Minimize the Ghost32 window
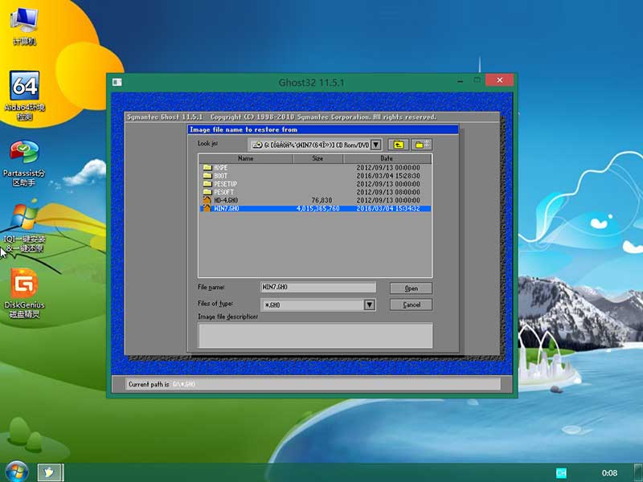This screenshot has width=643, height=482. (460, 81)
